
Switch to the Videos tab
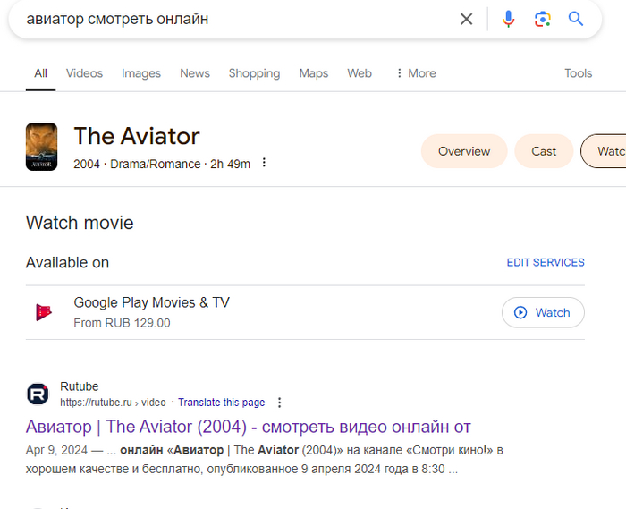click(x=84, y=73)
